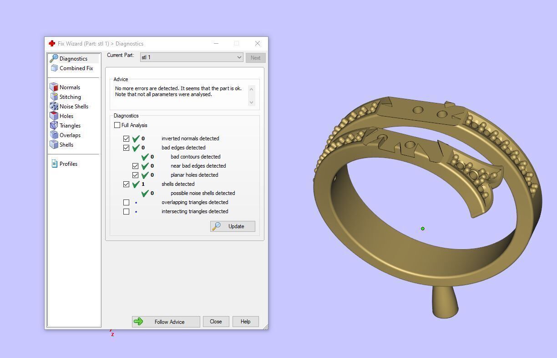
Task: Click the Noise Shells icon
Action: 54,107
